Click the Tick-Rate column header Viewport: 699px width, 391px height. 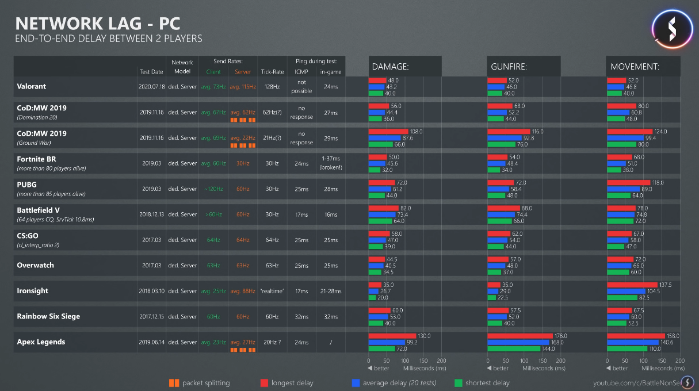point(272,72)
